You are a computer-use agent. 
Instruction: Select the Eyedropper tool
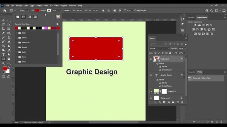pyautogui.click(x=3, y=33)
